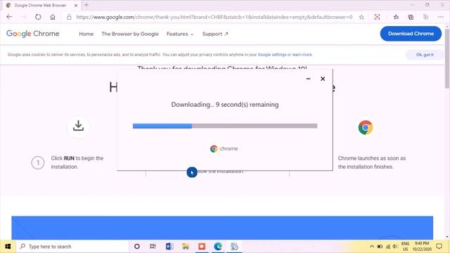Change ENG US input language
Viewport: 450px width, 253px height.
pyautogui.click(x=405, y=247)
